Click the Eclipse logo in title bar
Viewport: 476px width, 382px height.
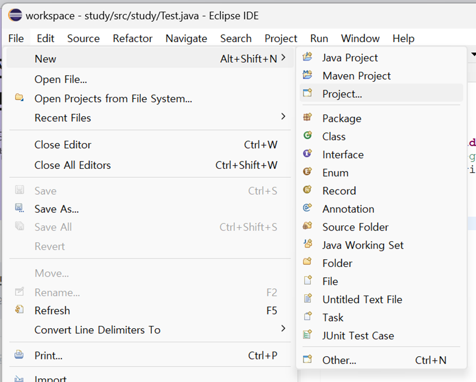(15, 15)
